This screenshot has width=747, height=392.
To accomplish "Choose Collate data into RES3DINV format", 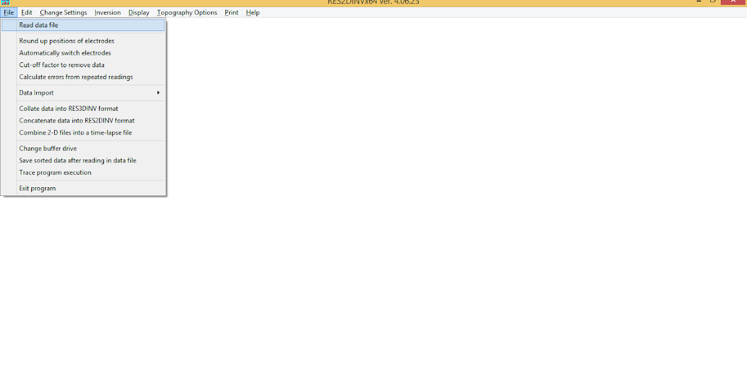I will pyautogui.click(x=83, y=108).
